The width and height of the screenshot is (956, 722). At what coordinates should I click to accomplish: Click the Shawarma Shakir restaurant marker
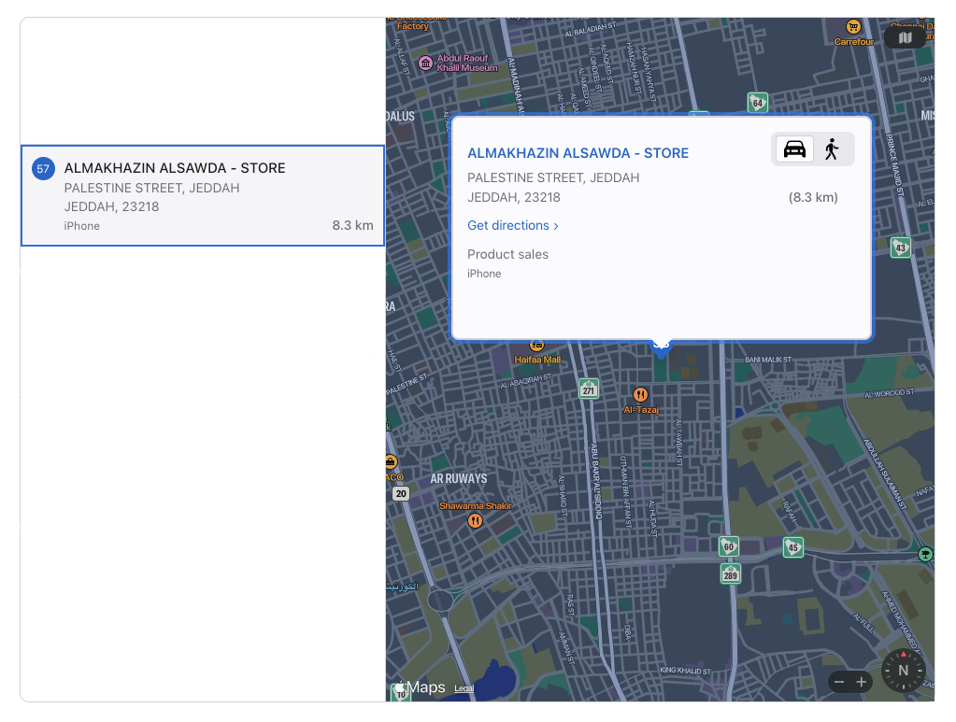475,520
